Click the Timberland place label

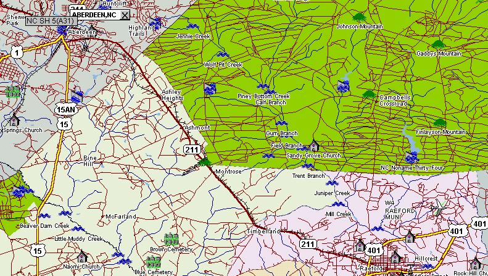(x=263, y=231)
